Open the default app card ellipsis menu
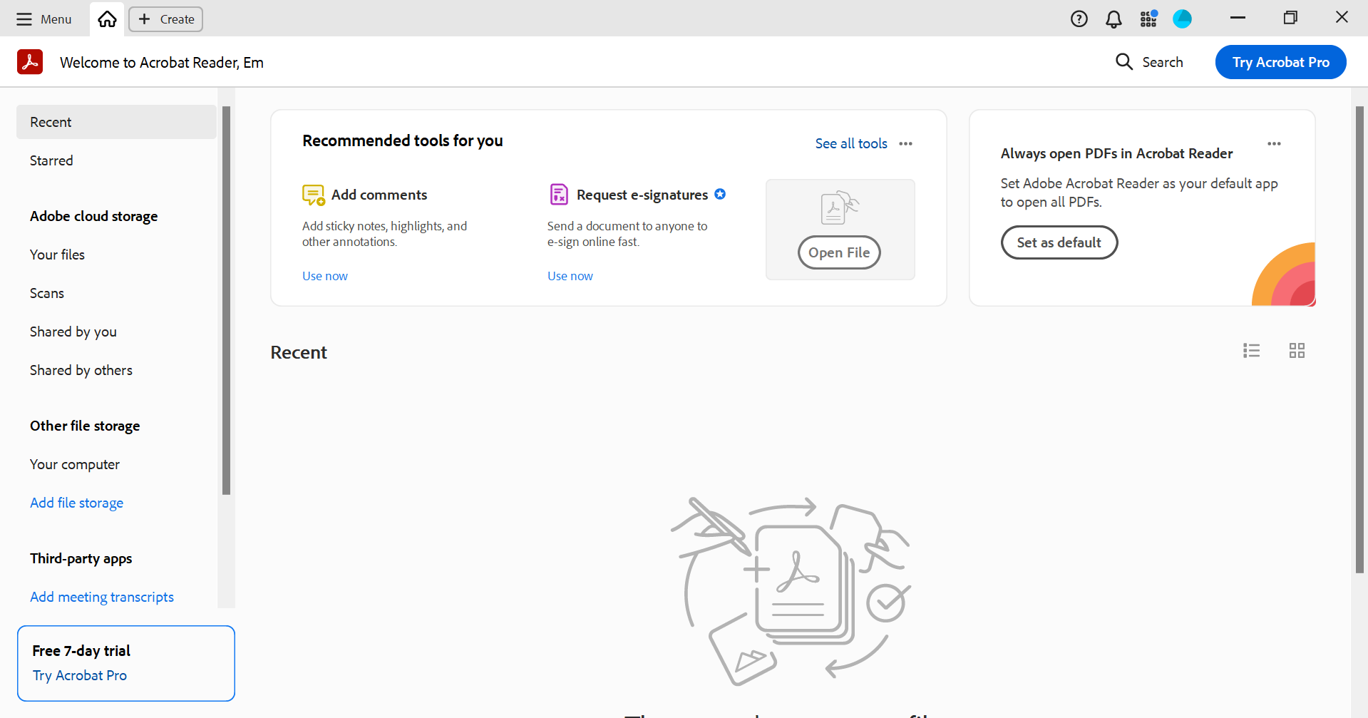Screen dimensions: 1368x718 (1274, 143)
